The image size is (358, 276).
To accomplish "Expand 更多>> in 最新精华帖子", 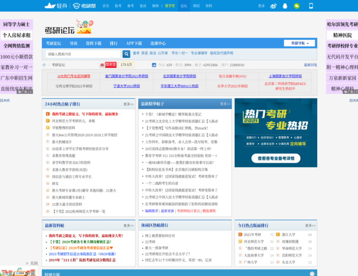I will coord(225,104).
